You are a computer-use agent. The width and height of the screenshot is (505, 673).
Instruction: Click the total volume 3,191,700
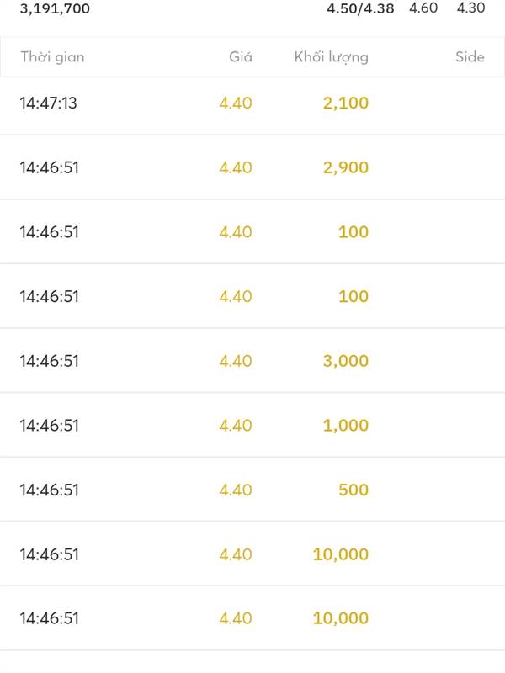[55, 8]
